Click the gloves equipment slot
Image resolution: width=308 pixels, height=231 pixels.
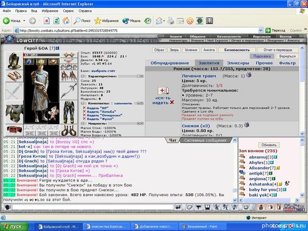point(69,76)
